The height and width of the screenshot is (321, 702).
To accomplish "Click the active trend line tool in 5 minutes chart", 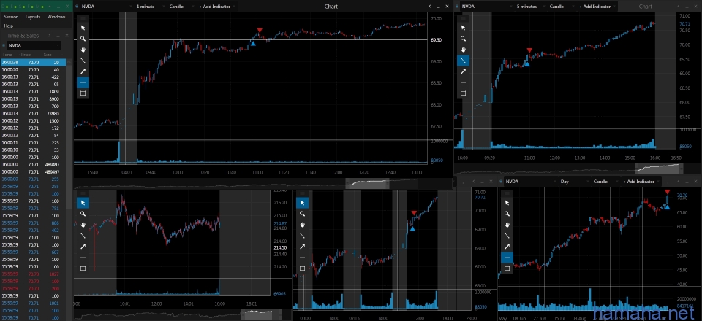I will pyautogui.click(x=464, y=61).
